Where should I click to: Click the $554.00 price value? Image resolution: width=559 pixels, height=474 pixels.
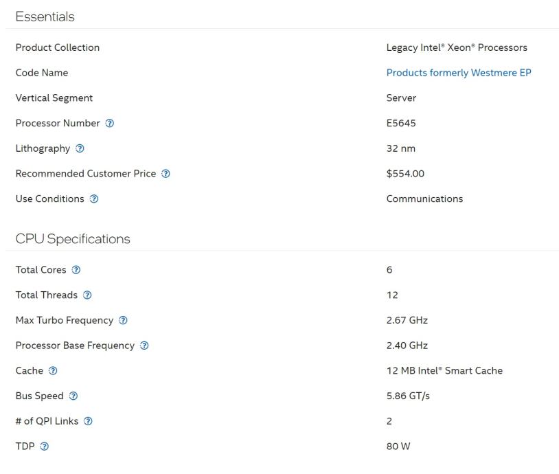point(405,174)
